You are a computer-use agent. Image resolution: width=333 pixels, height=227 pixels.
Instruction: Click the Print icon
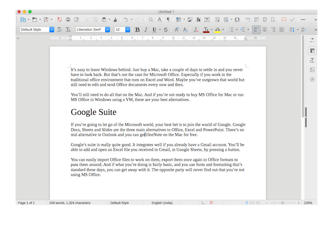(x=68, y=20)
